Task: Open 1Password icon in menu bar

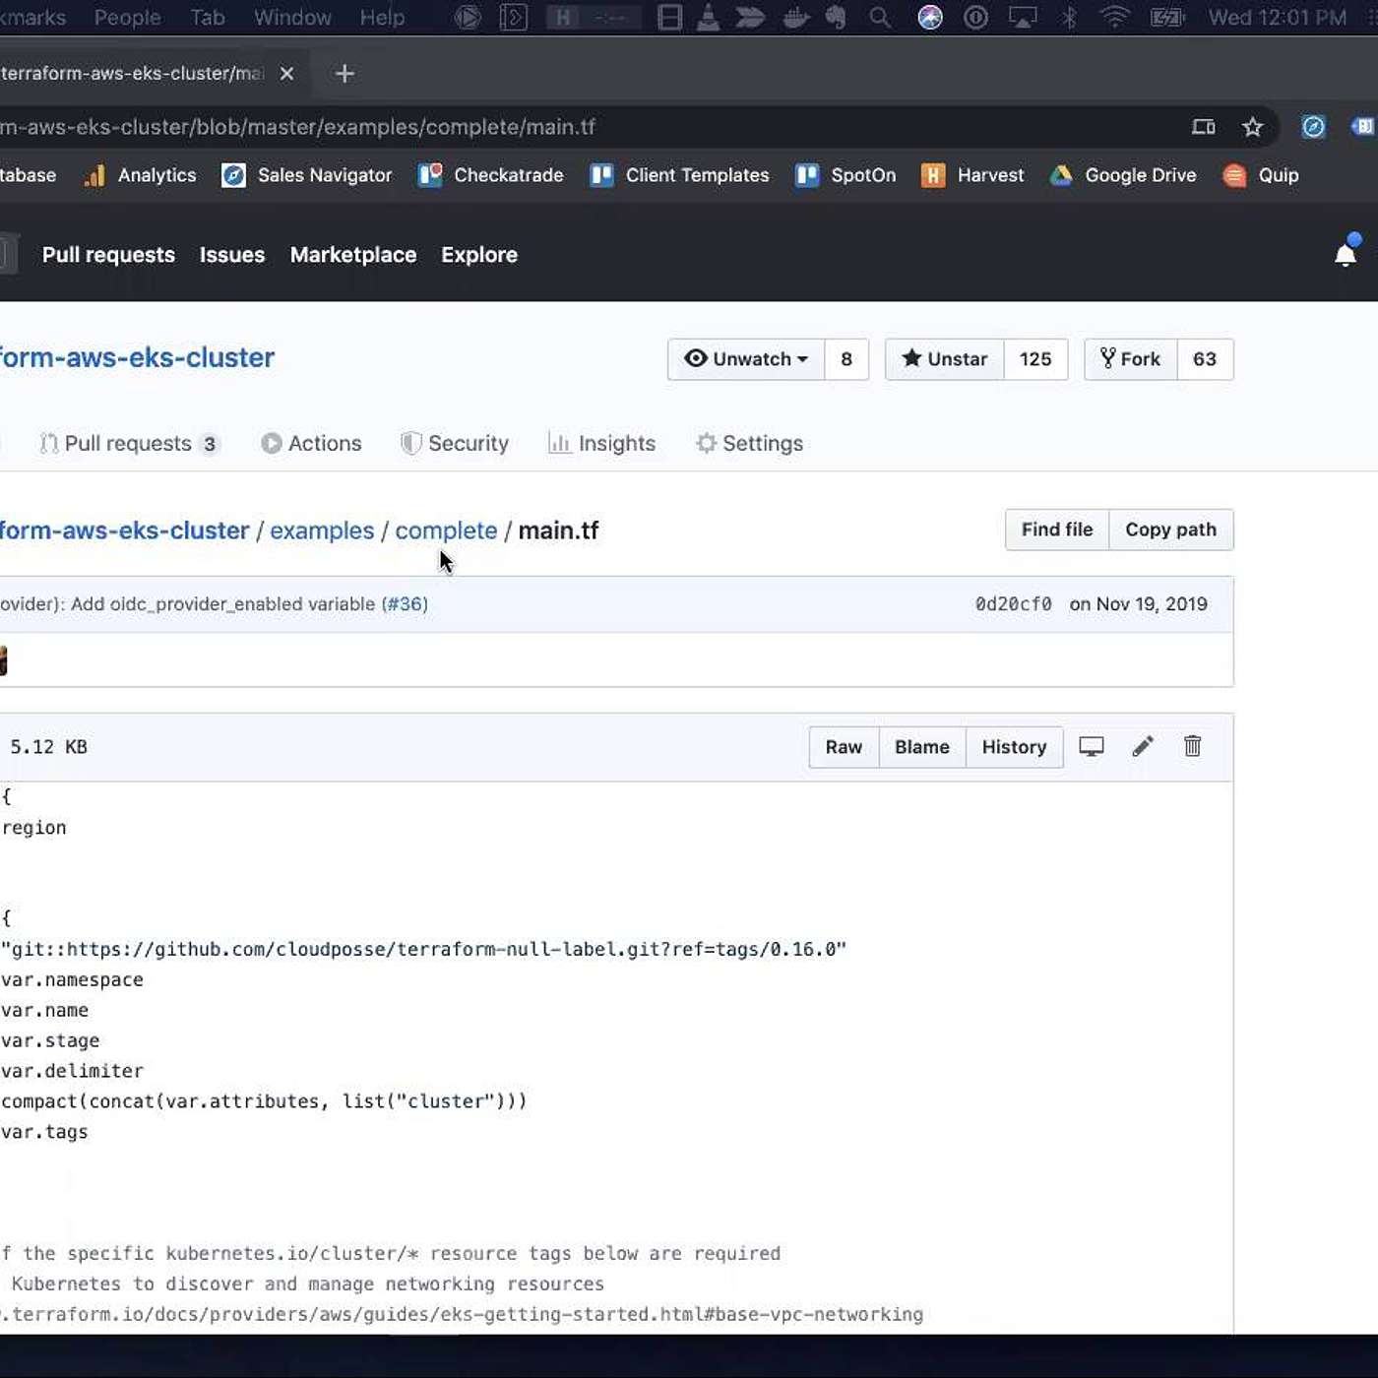Action: click(x=975, y=18)
